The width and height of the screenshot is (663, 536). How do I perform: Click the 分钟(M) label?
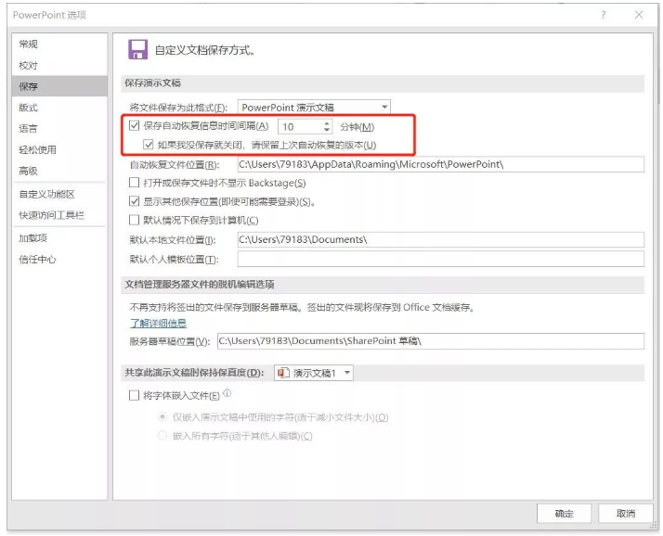pyautogui.click(x=357, y=127)
